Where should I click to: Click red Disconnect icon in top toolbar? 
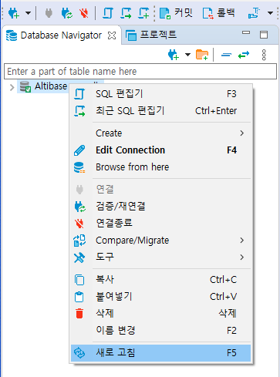(84, 13)
